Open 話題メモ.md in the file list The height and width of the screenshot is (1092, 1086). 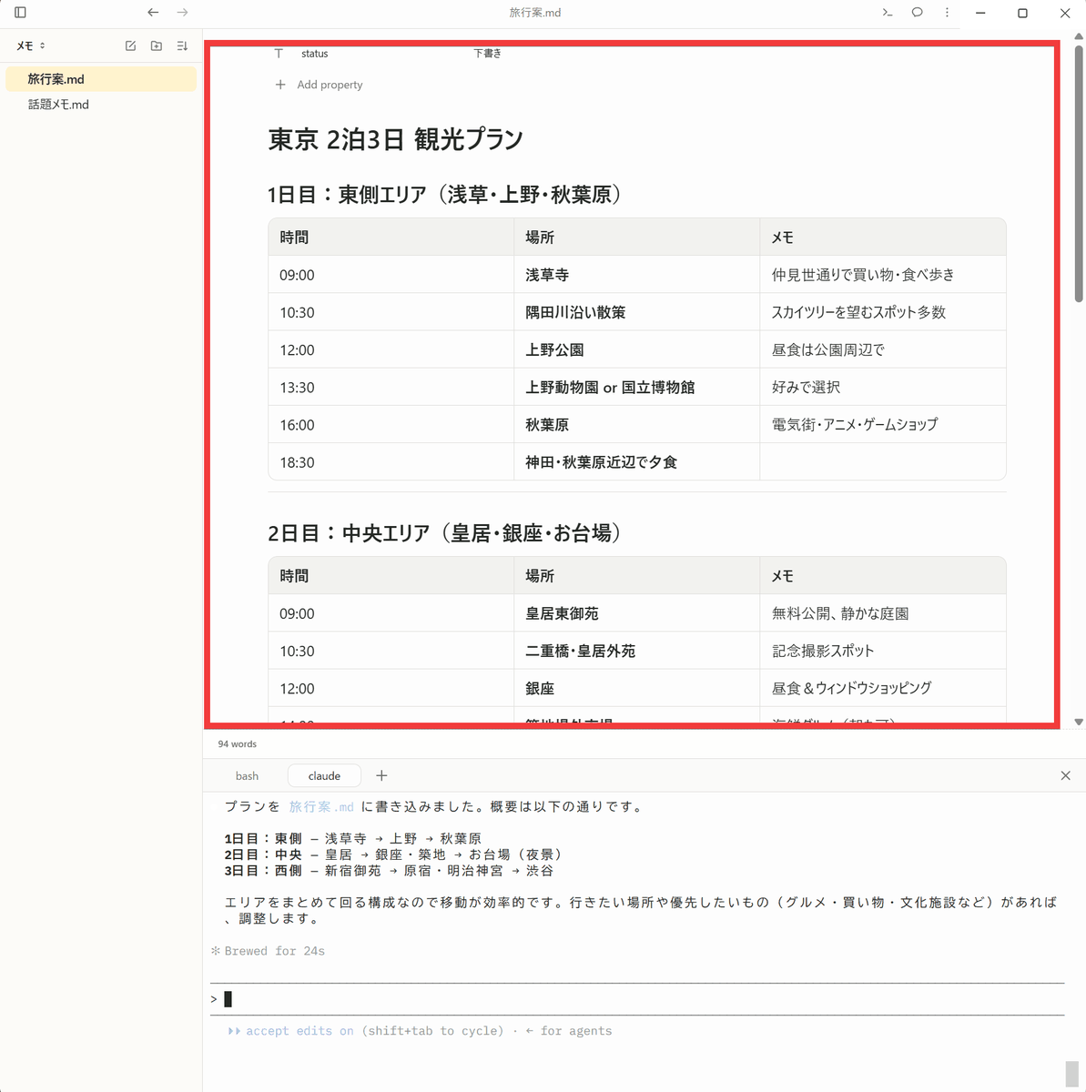coord(101,105)
